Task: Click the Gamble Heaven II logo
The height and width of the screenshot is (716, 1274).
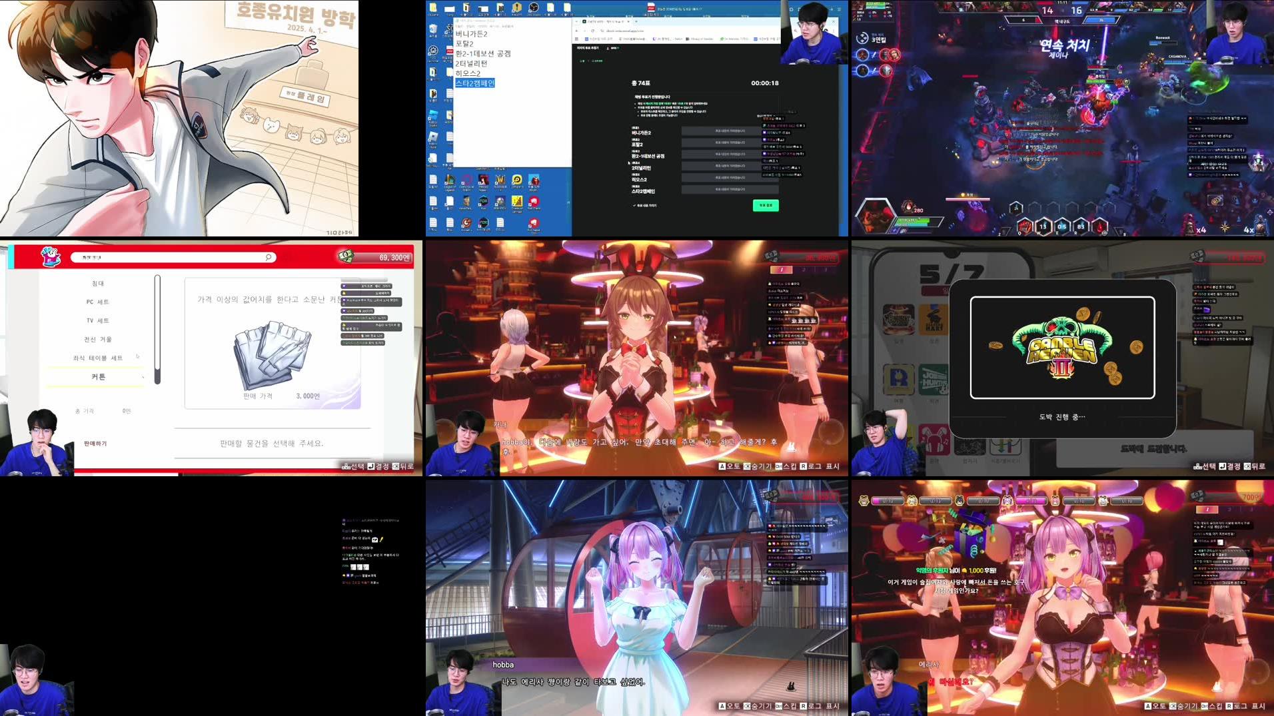Action: tap(1062, 348)
